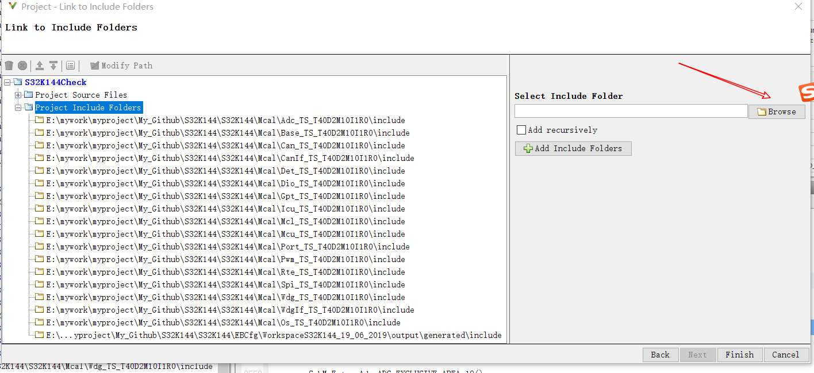This screenshot has height=373, width=814.
Task: Click folder icon of Dio_TS_T40D2M10I1R0 include row
Action: 40,183
